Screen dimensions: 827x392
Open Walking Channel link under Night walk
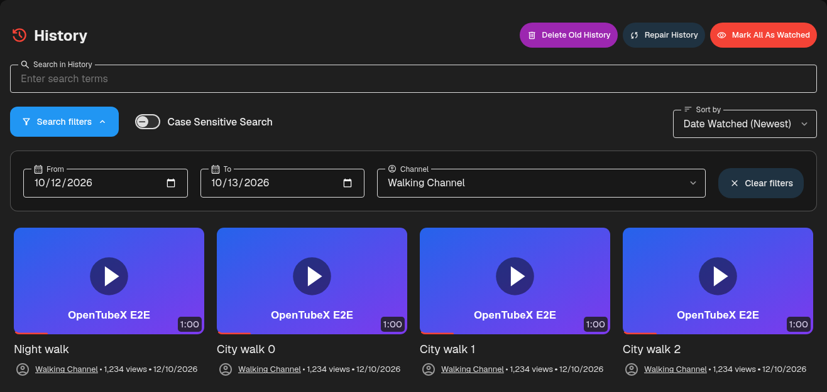click(67, 369)
